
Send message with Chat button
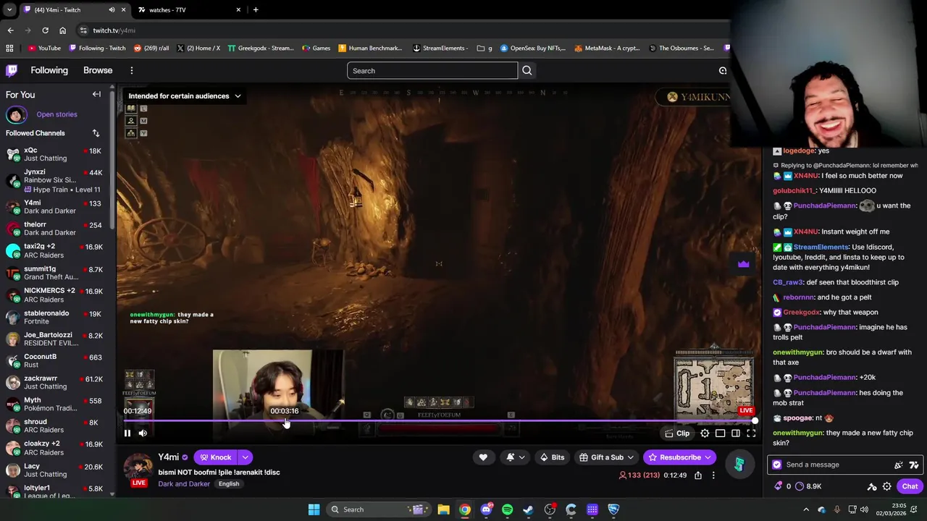click(910, 486)
